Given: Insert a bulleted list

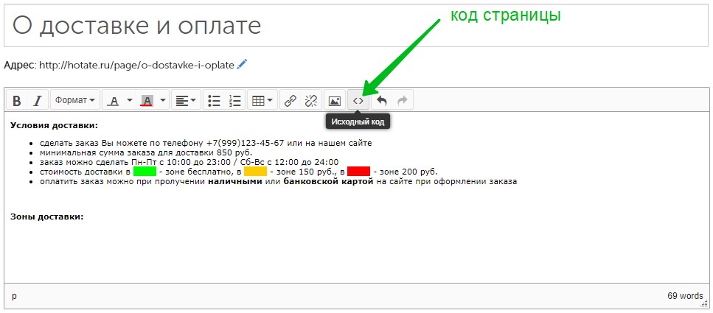Looking at the screenshot, I should [x=214, y=100].
